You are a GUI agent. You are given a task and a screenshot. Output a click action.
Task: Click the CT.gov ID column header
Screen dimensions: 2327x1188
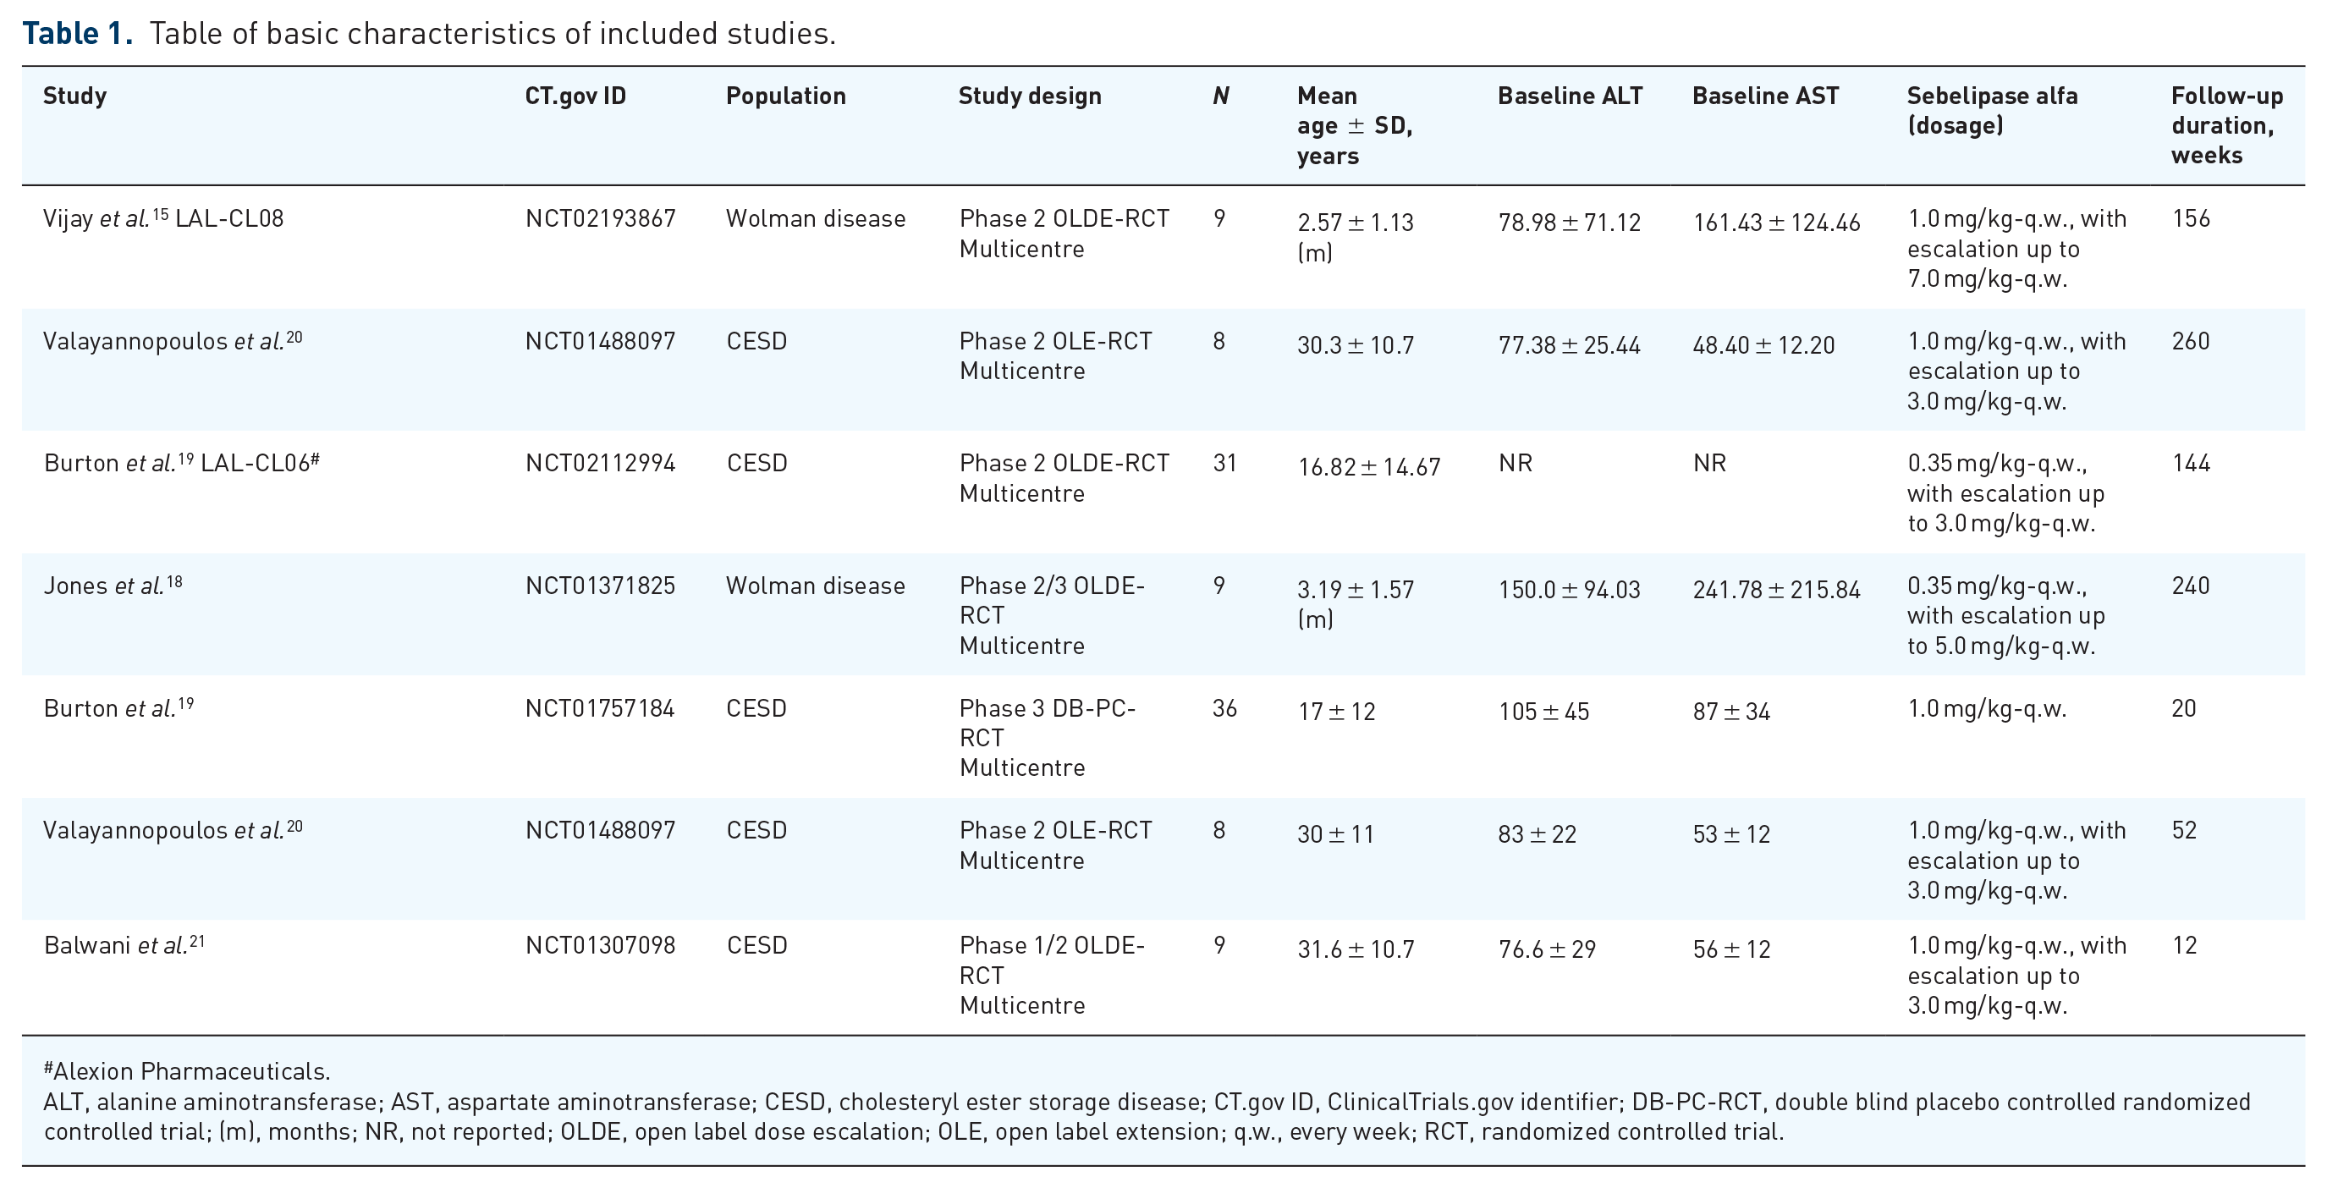coord(575,96)
